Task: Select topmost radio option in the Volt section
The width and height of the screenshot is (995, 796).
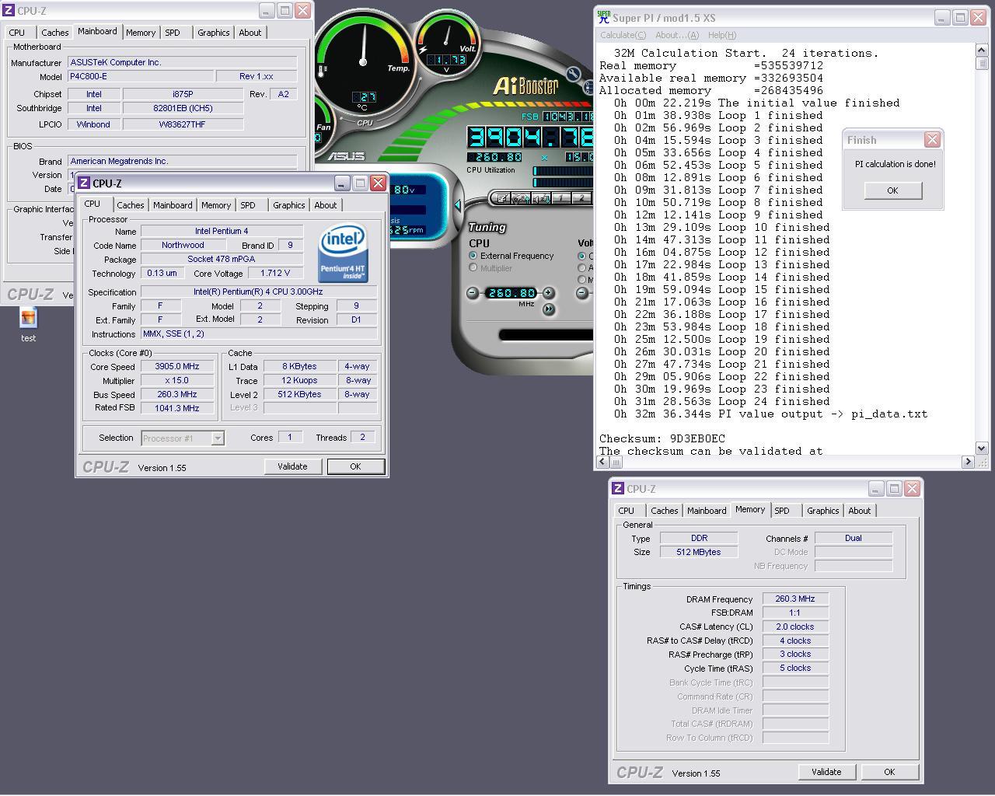Action: [582, 256]
